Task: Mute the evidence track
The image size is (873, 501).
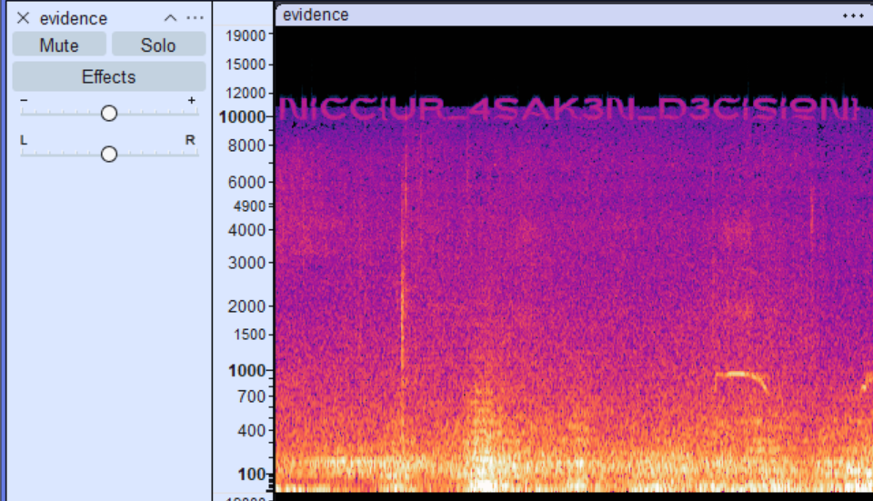Action: [59, 45]
